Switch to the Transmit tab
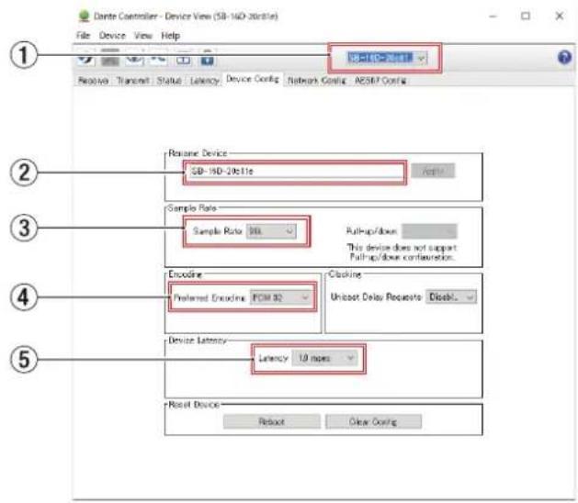Viewport: 578px width, 503px height. point(133,81)
